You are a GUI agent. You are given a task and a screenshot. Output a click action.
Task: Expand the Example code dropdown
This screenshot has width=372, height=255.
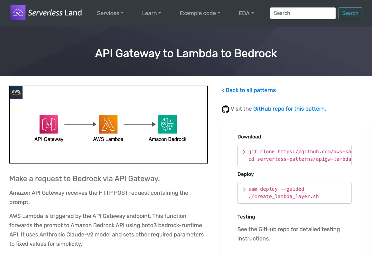pyautogui.click(x=200, y=13)
